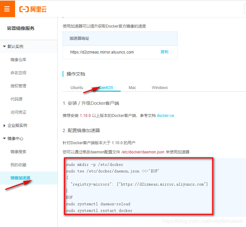Open the orange hamburger menu
The height and width of the screenshot is (227, 246).
pos(7,9)
